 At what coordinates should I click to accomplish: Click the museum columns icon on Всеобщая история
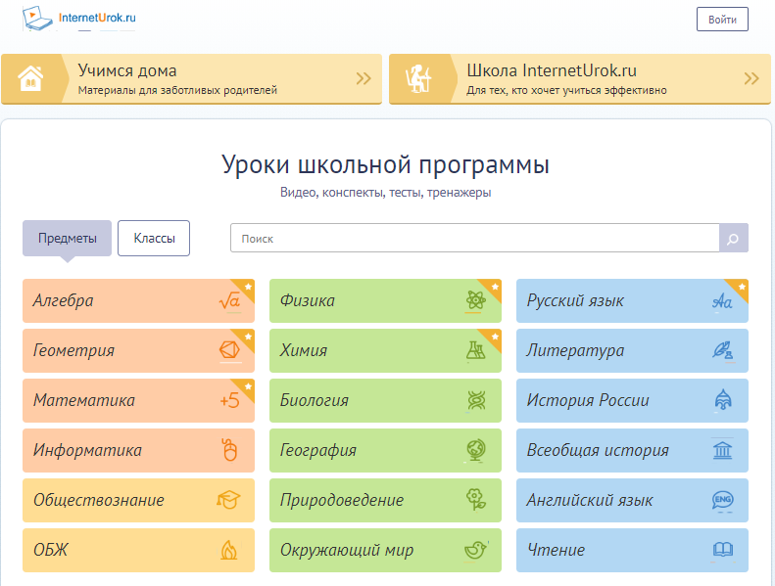pyautogui.click(x=723, y=450)
